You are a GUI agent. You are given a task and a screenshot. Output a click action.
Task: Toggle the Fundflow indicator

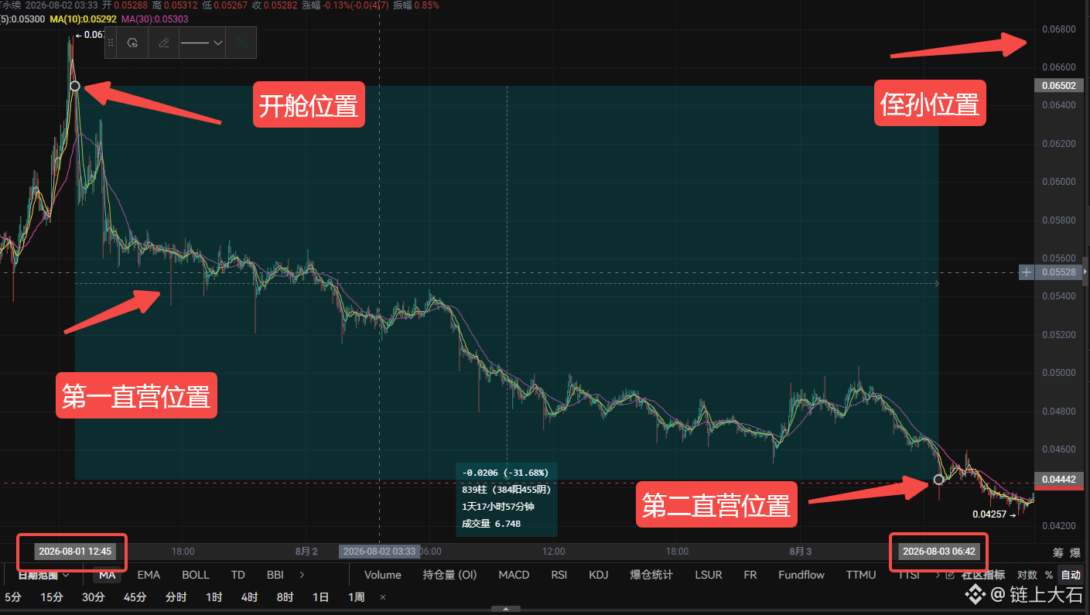coord(801,575)
